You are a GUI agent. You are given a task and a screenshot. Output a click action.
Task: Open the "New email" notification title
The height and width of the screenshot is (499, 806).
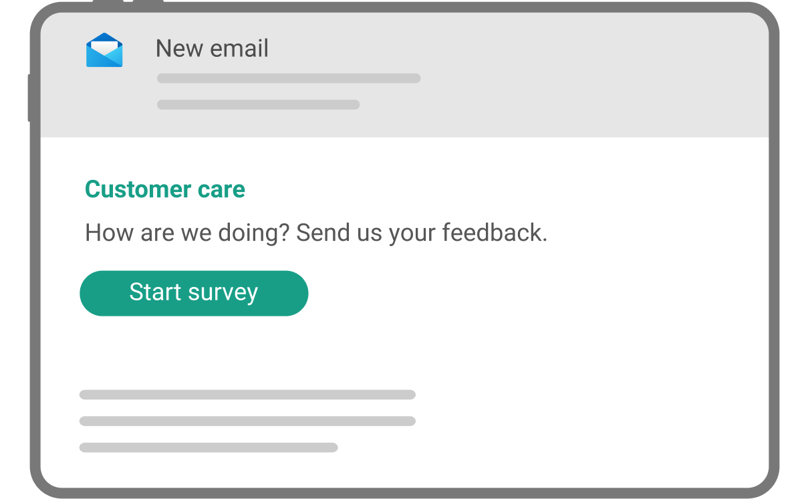(212, 48)
